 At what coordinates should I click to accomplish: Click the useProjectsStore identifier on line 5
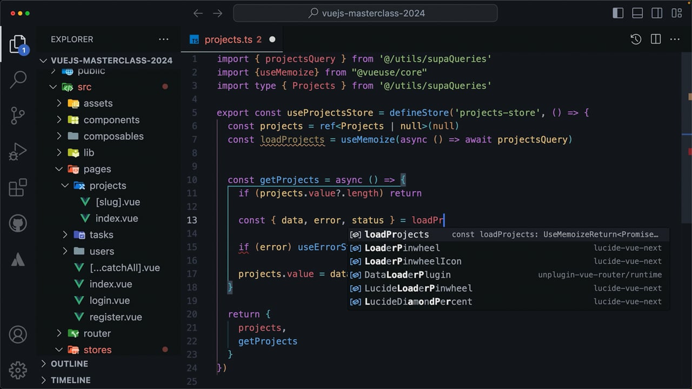pyautogui.click(x=330, y=113)
